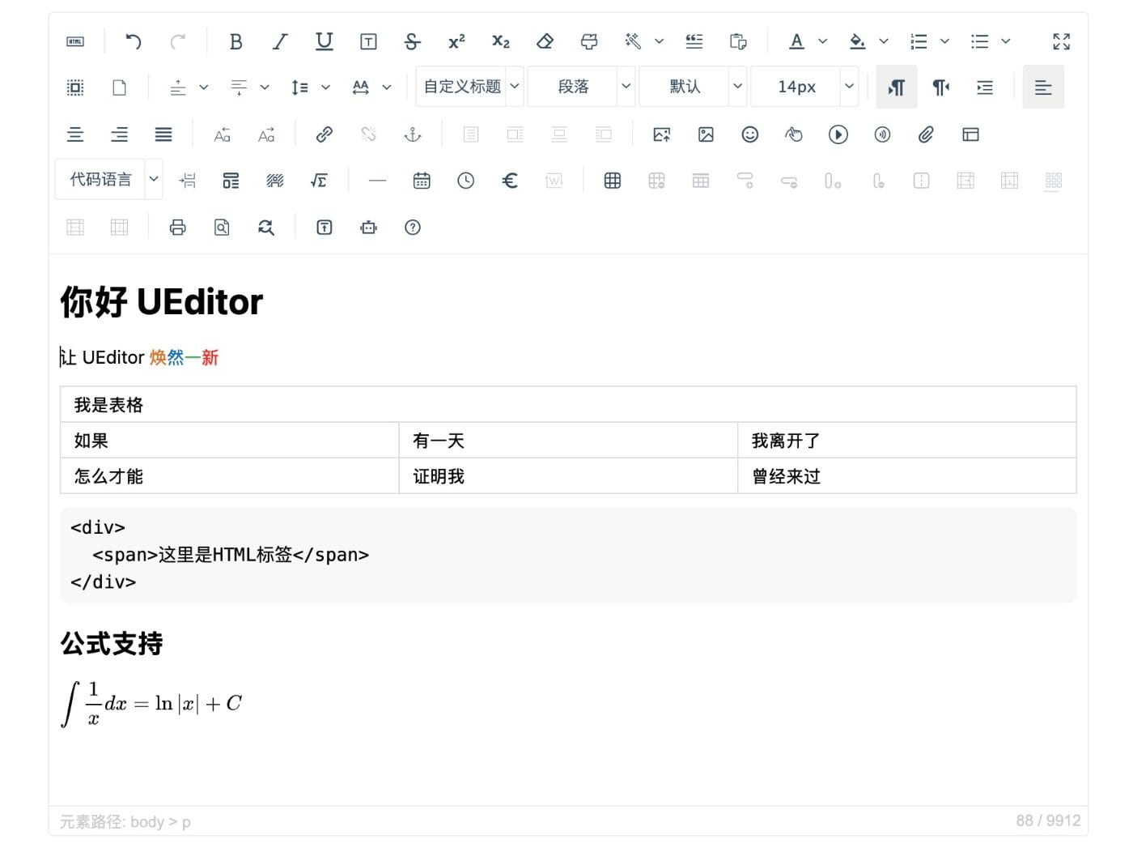1133x848 pixels.
Task: Insert a blockquote
Action: tap(694, 41)
